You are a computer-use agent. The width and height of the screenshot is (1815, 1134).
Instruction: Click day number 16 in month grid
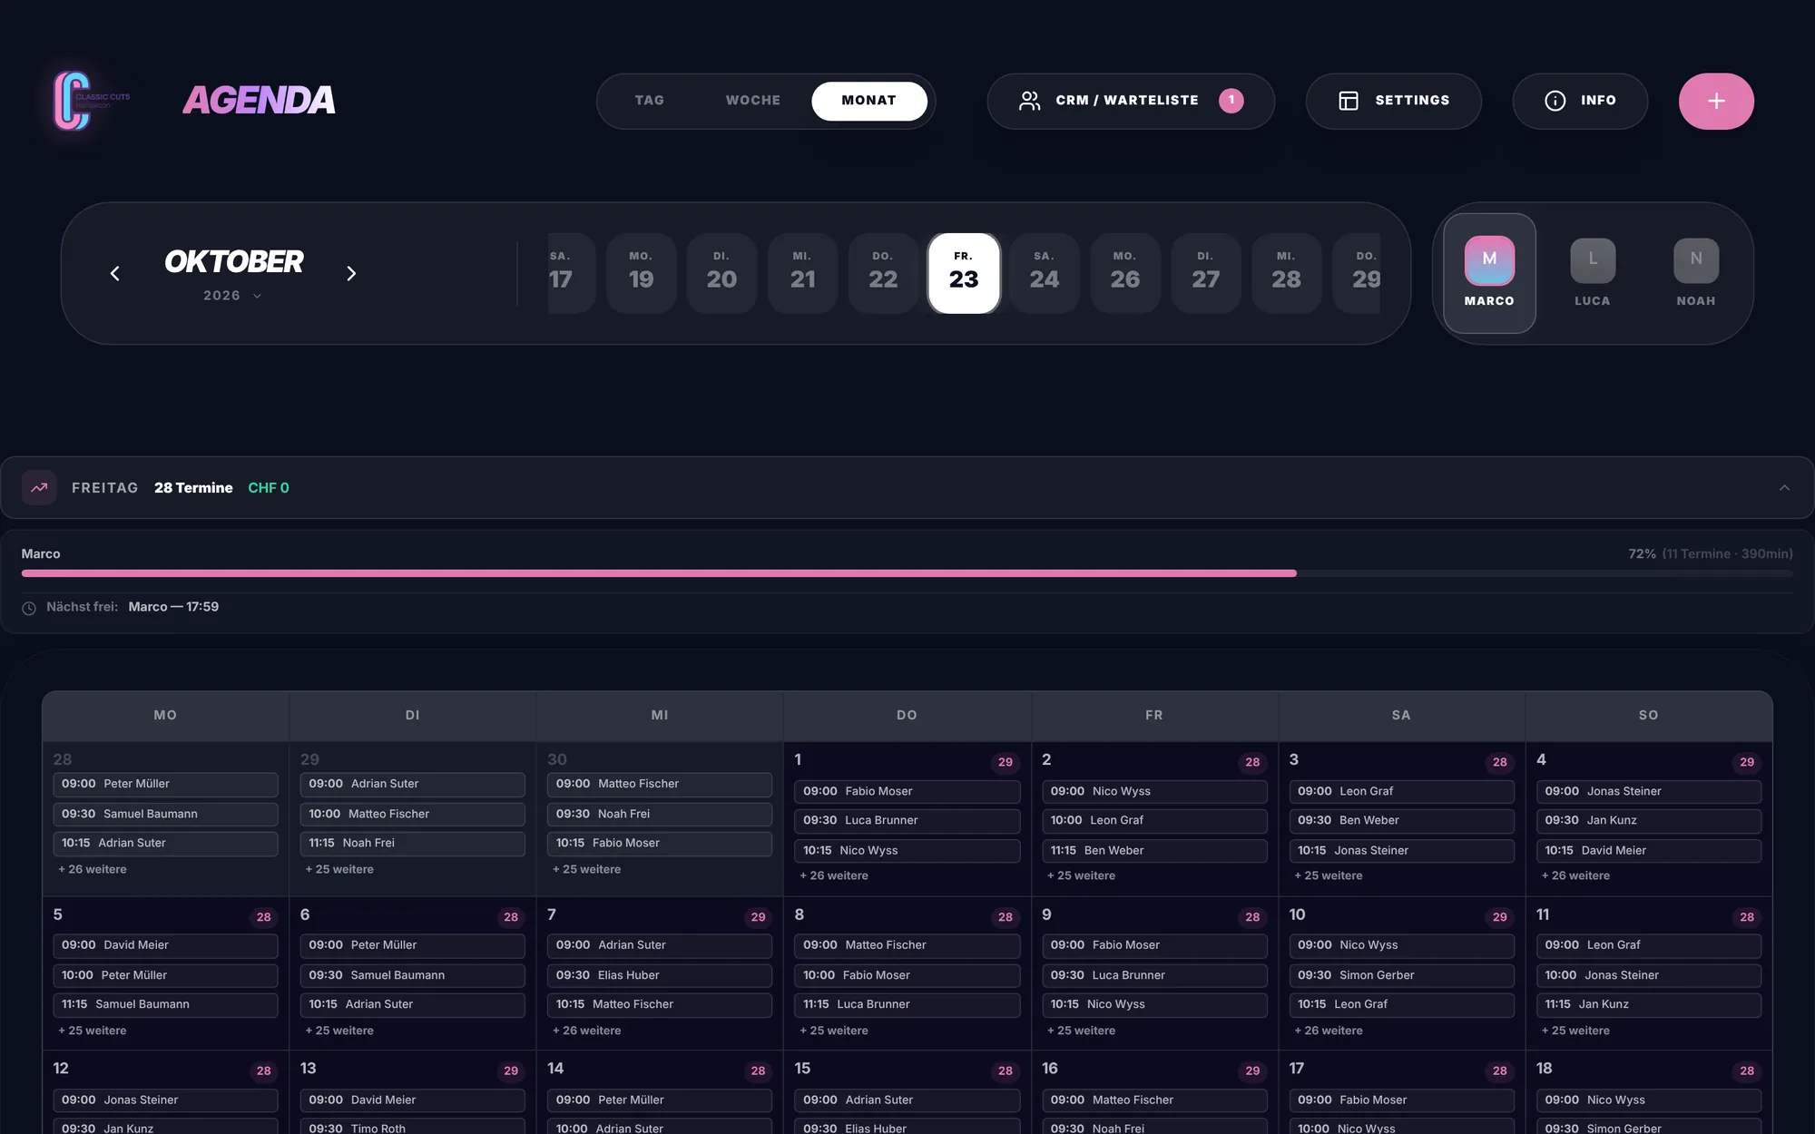pos(1050,1069)
